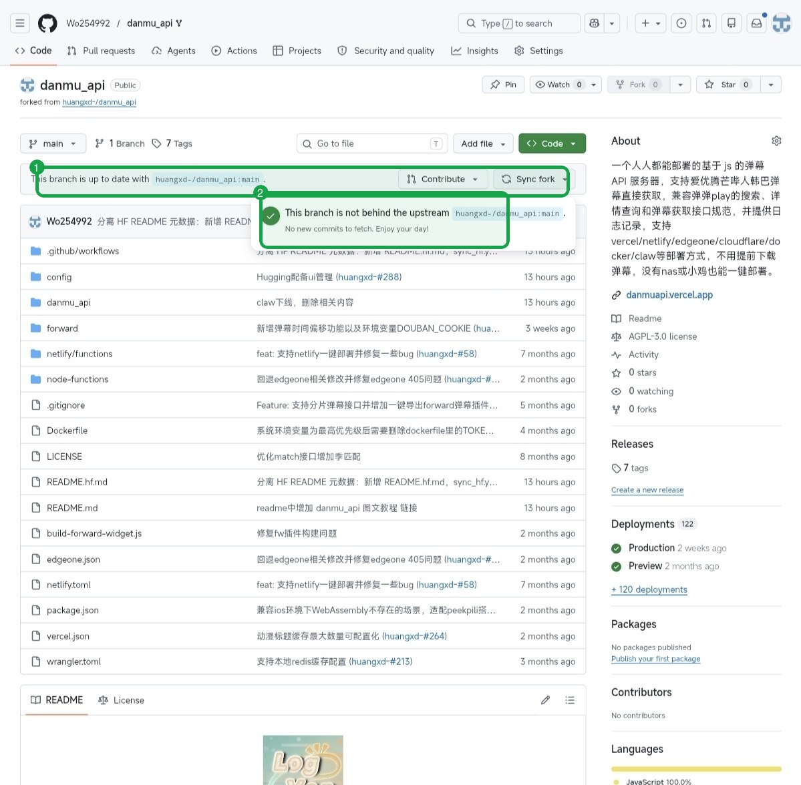801x785 pixels.
Task: Open the huangxd-/danmu_api upstream link
Action: (x=99, y=102)
